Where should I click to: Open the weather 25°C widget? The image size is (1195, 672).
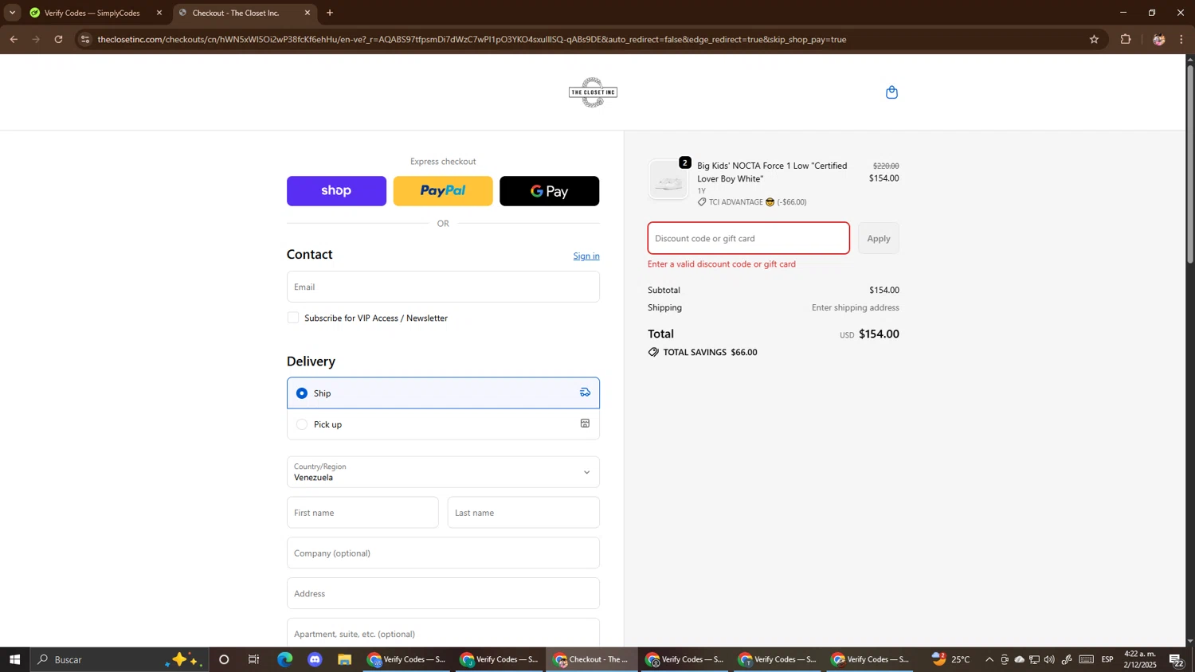(951, 659)
